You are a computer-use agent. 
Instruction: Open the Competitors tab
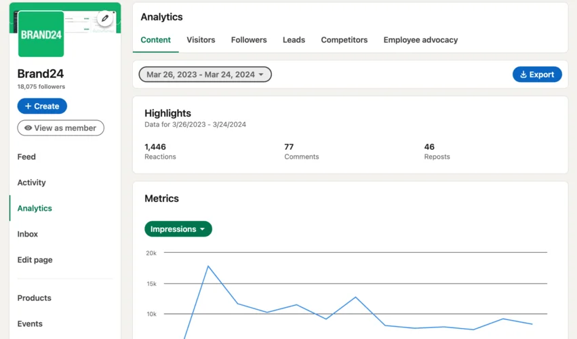tap(344, 40)
